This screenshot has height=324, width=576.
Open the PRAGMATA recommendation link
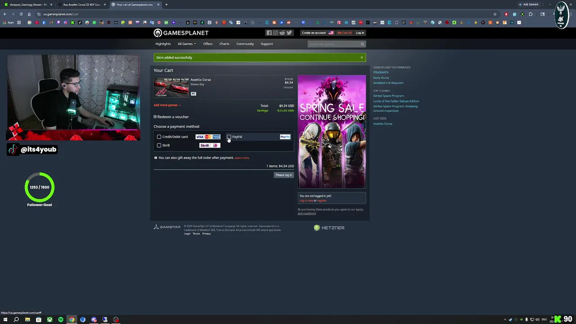point(381,72)
